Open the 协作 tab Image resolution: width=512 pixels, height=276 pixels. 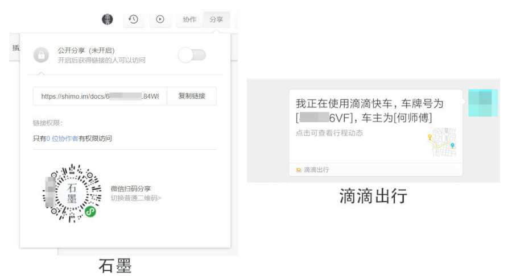point(189,19)
